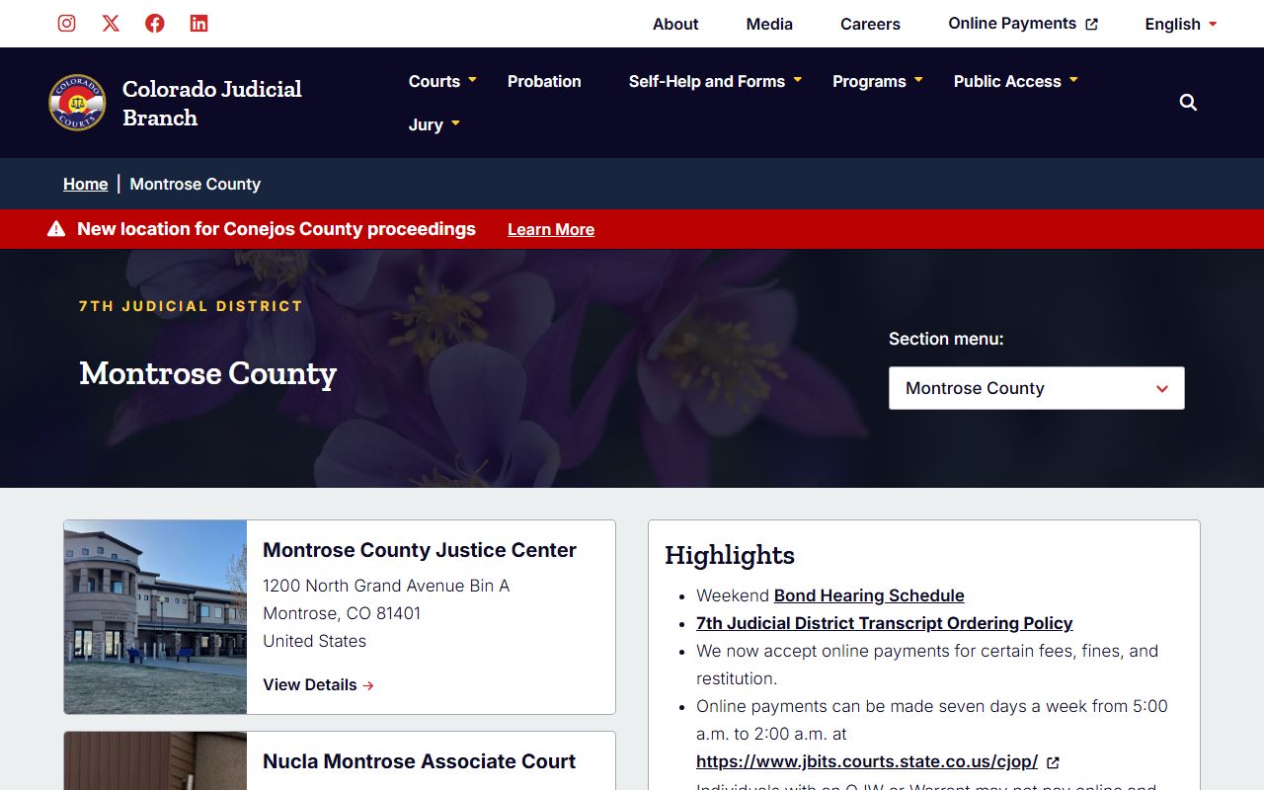Click the X (Twitter) icon
The width and height of the screenshot is (1264, 790).
(x=111, y=24)
